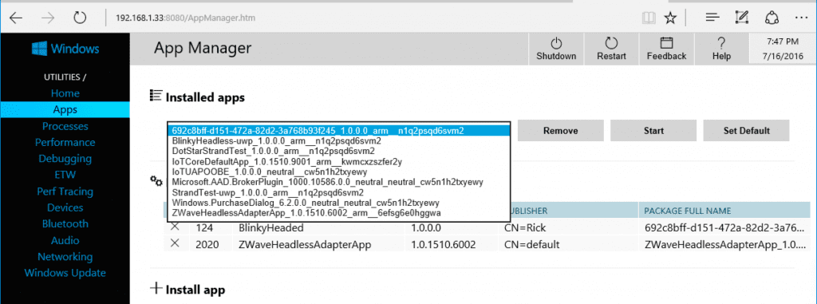The height and width of the screenshot is (304, 817).
Task: Click the Installed apps heading
Action: (205, 97)
